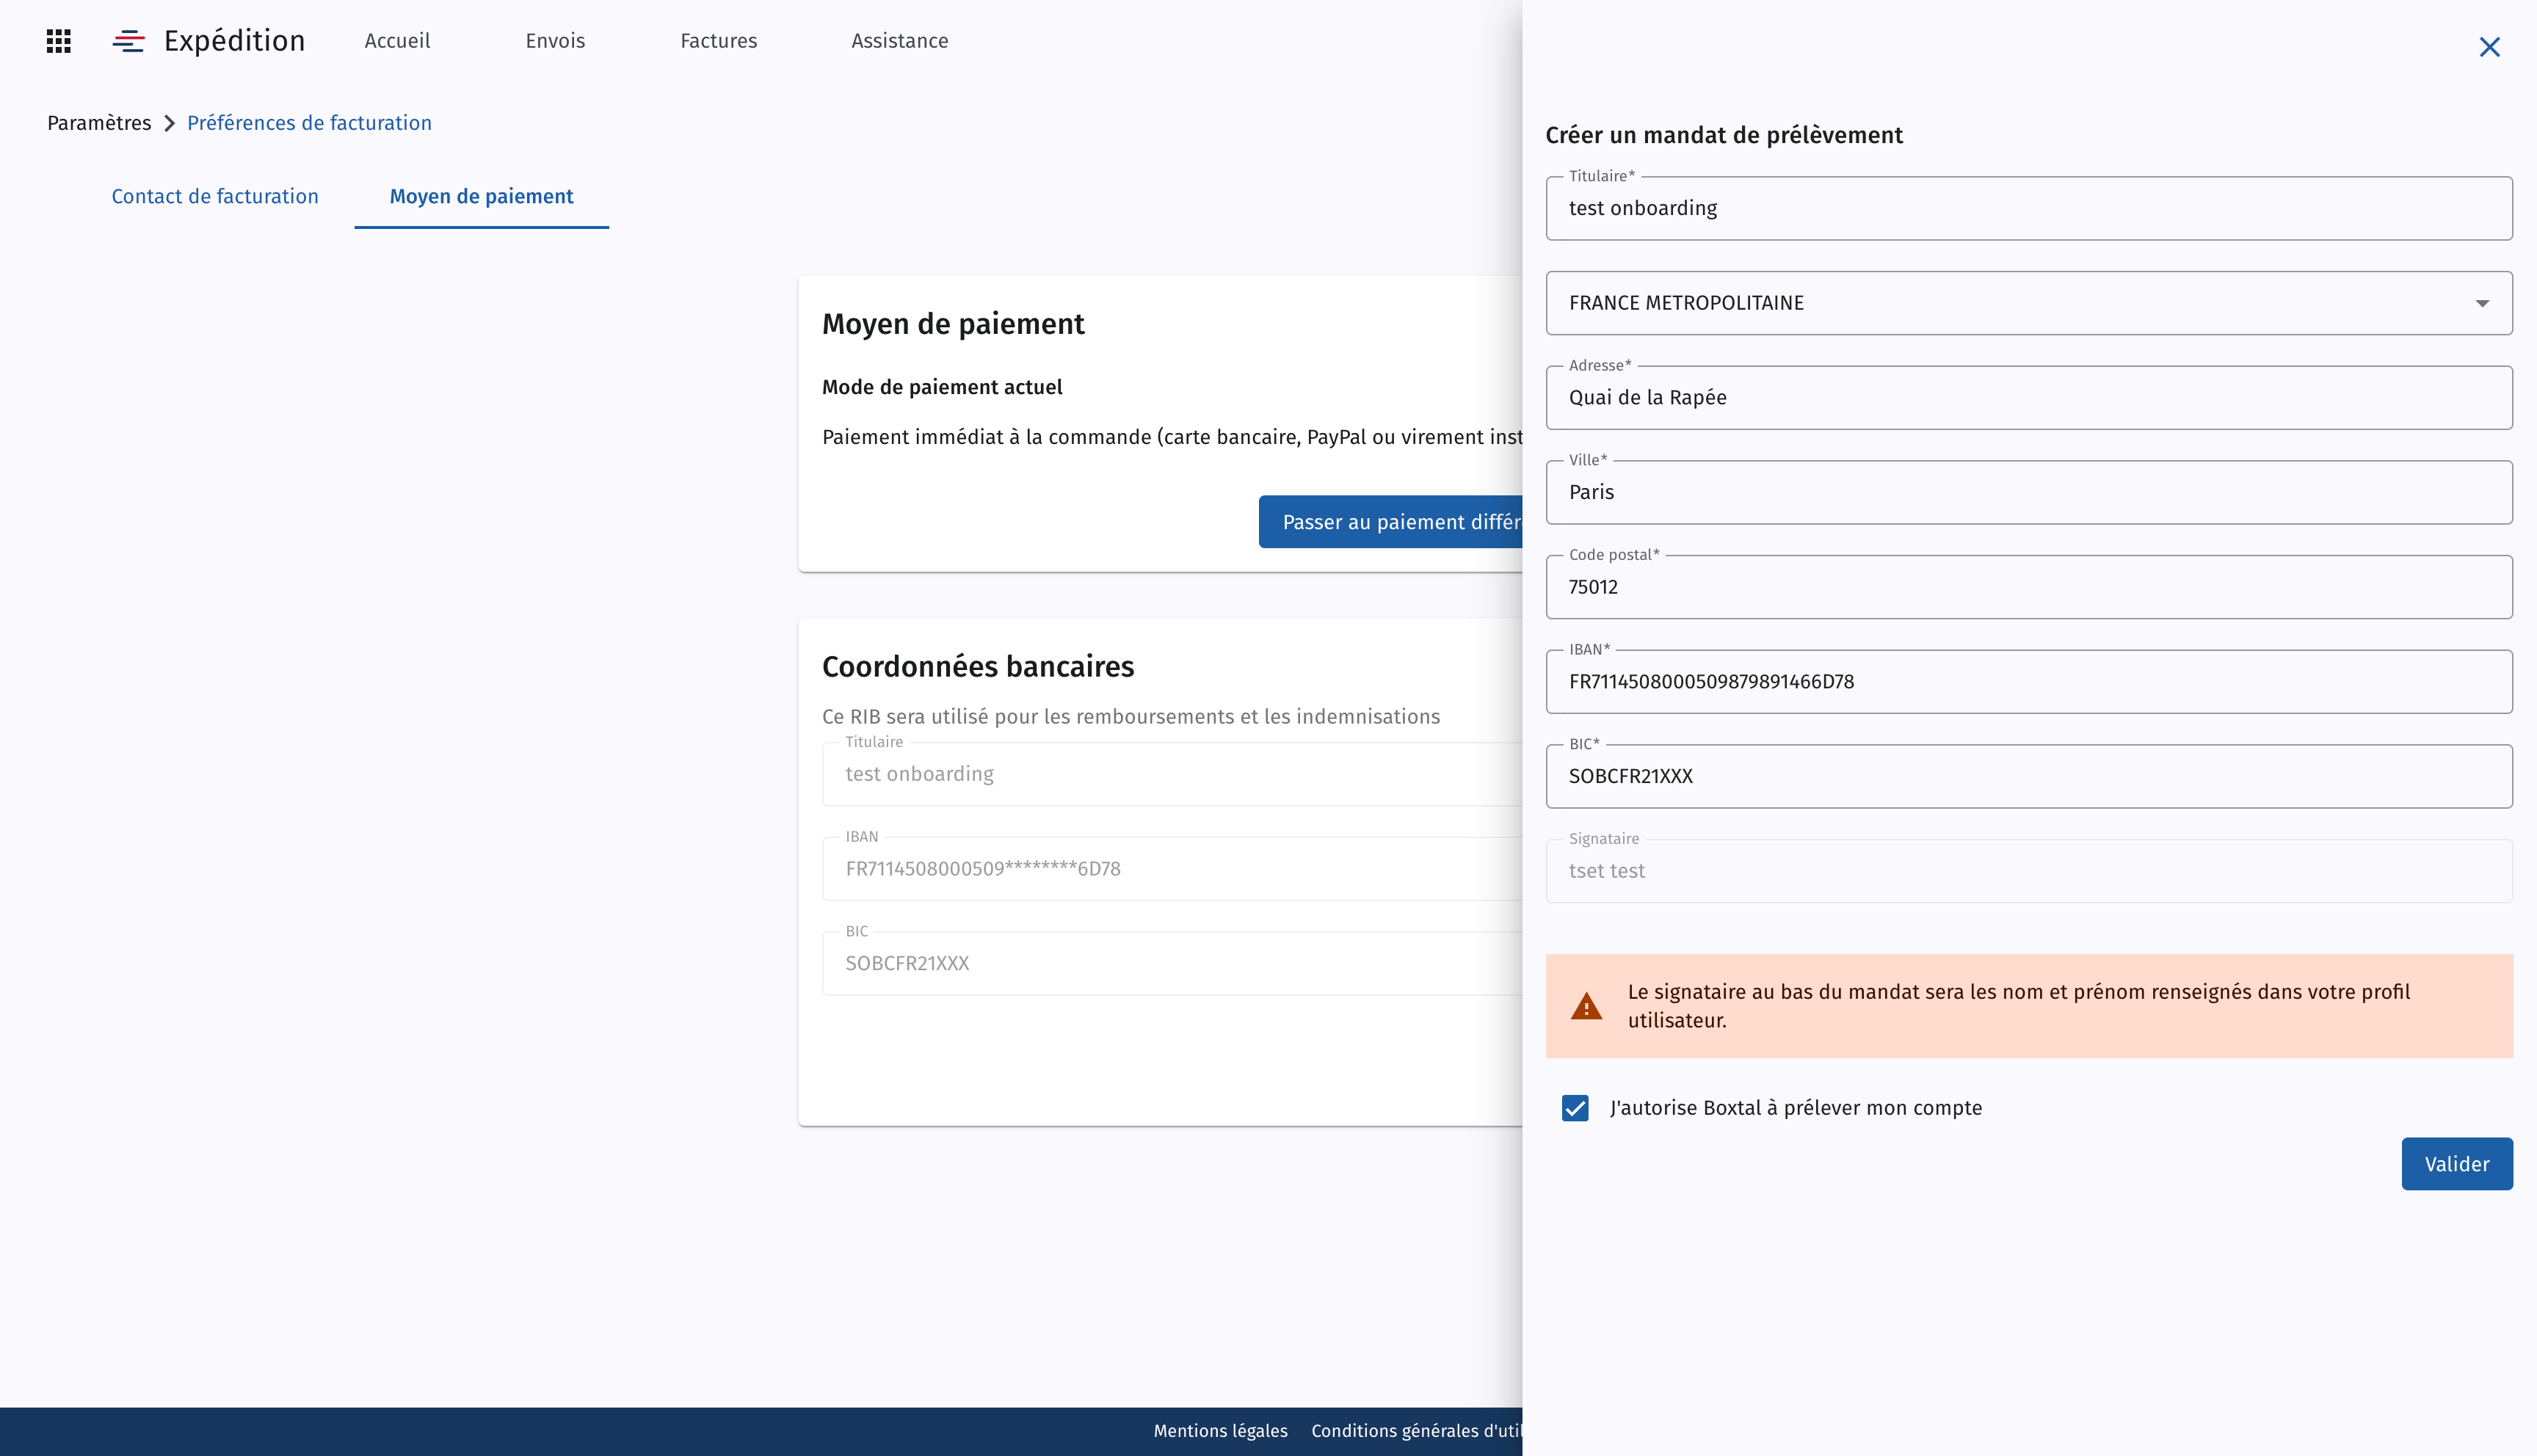Click the country dropdown arrow
2537x1456 pixels.
(2482, 303)
